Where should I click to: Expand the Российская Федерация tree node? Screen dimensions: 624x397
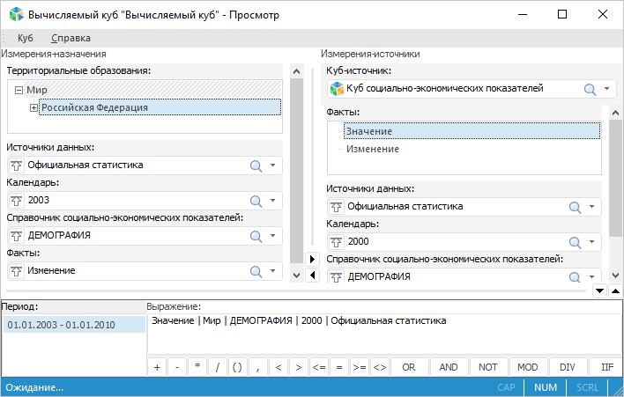34,107
